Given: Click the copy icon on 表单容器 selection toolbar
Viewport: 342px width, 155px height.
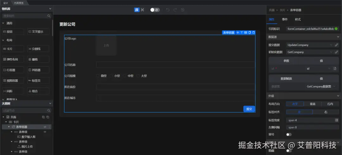Looking at the screenshot, I should 250,33.
